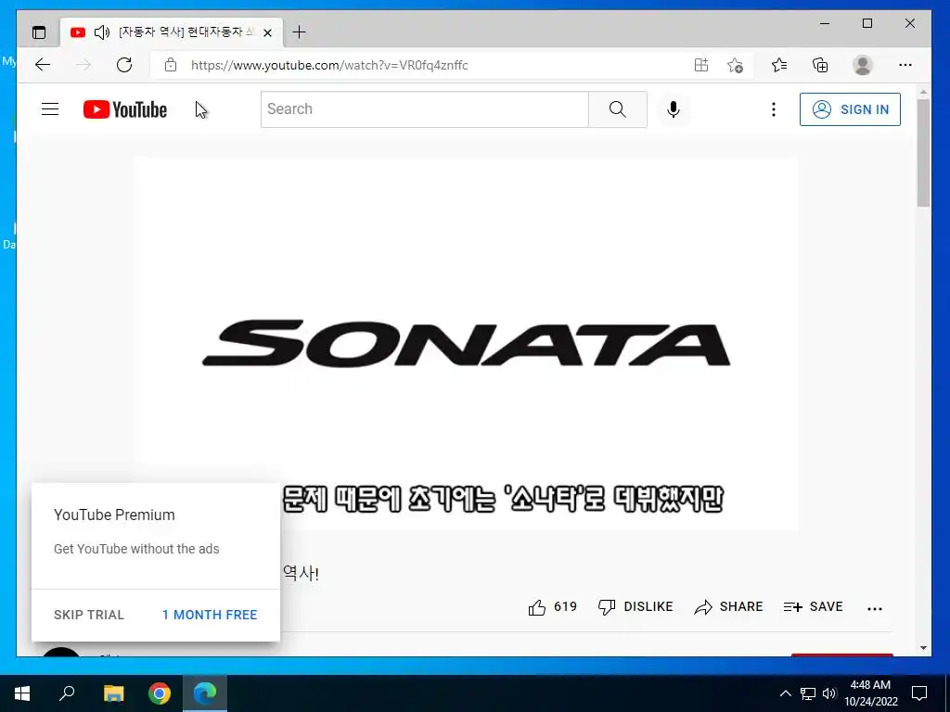Open the taskbar volume control
This screenshot has width=950, height=712.
click(x=829, y=693)
